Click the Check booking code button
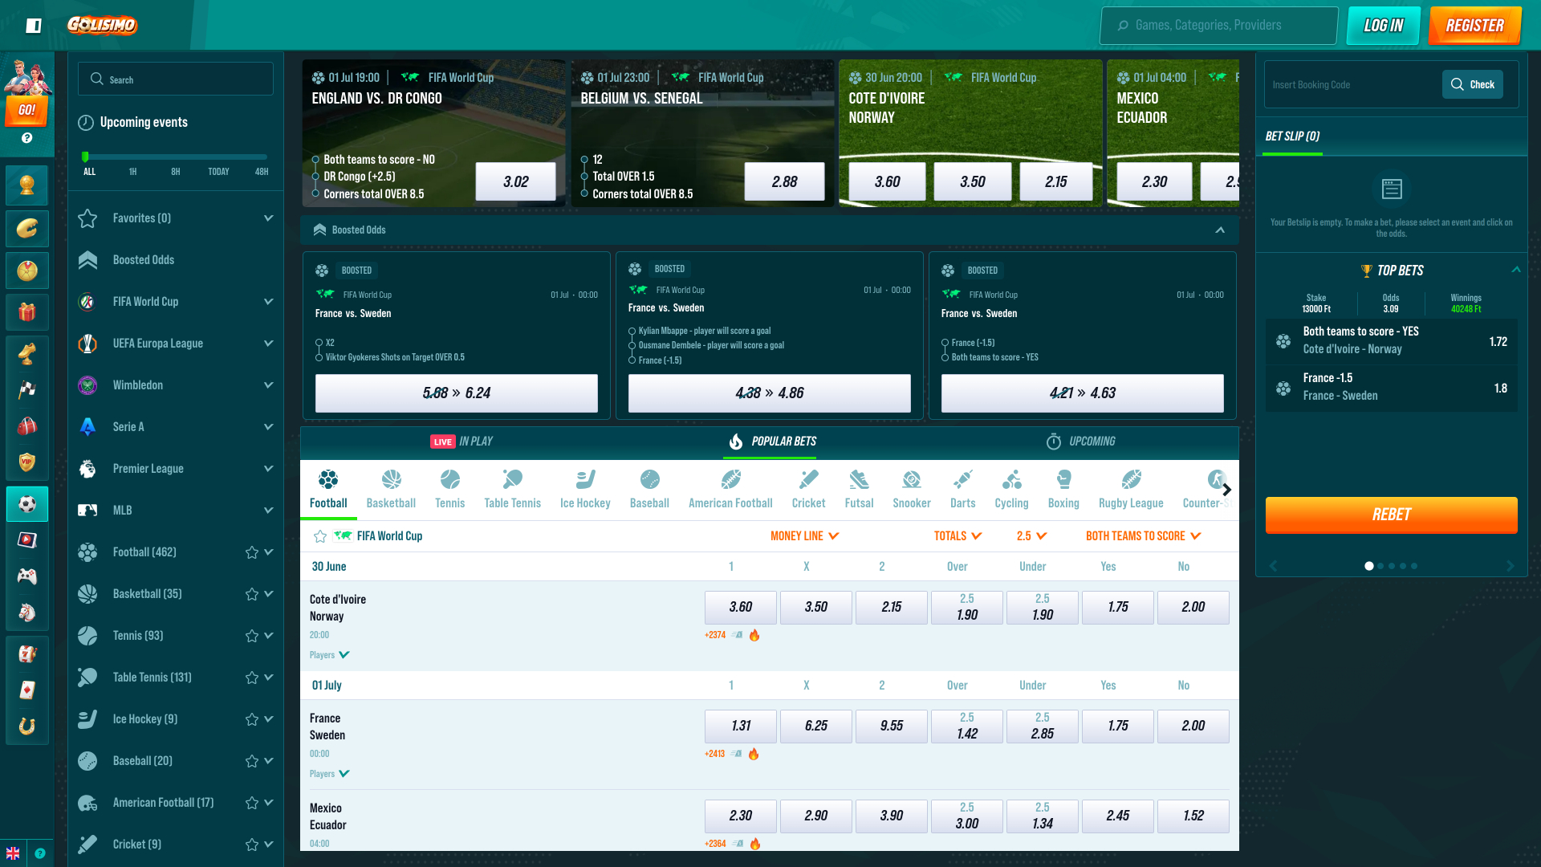 click(x=1473, y=84)
